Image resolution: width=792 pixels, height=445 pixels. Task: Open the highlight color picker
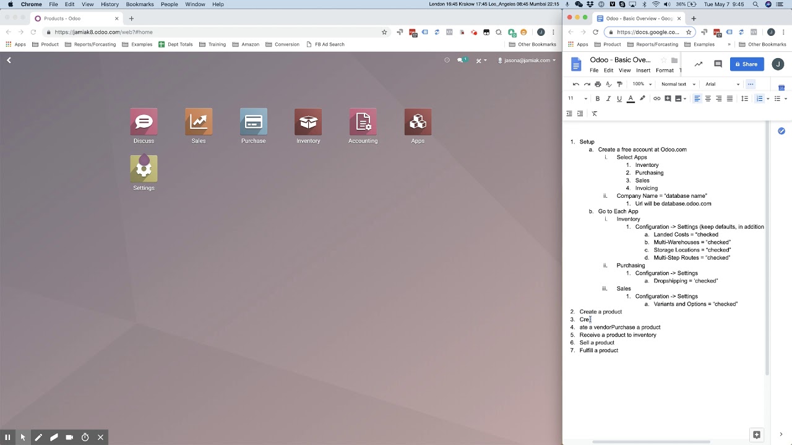click(x=642, y=98)
